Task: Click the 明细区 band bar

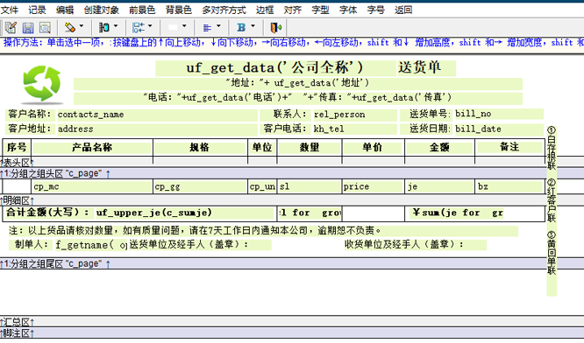Action: point(292,200)
